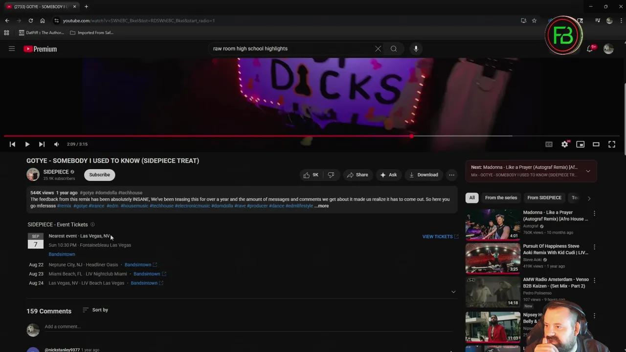Viewport: 626px width, 352px height.
Task: Open the SIDEPIECE channel avatar
Action: coord(33,175)
